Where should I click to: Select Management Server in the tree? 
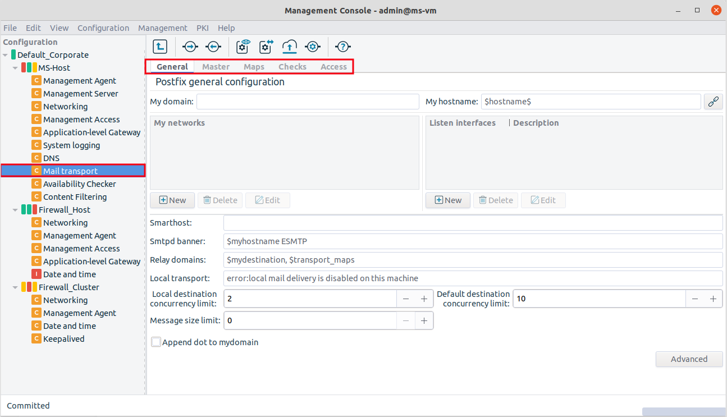(80, 94)
